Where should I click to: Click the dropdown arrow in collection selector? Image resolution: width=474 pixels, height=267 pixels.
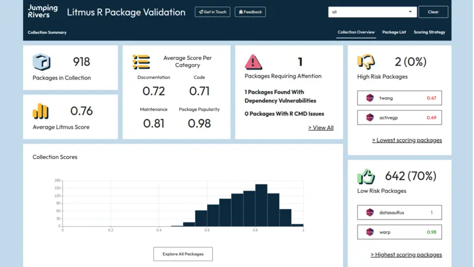[x=410, y=12]
